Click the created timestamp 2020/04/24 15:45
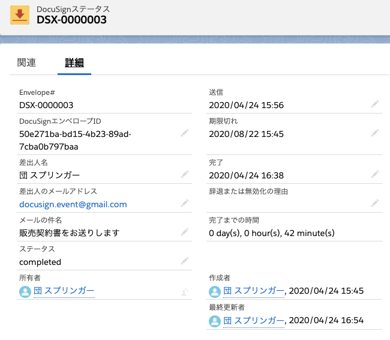390x340 pixels. tap(326, 291)
